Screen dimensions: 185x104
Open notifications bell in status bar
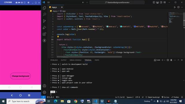tap(182, 97)
